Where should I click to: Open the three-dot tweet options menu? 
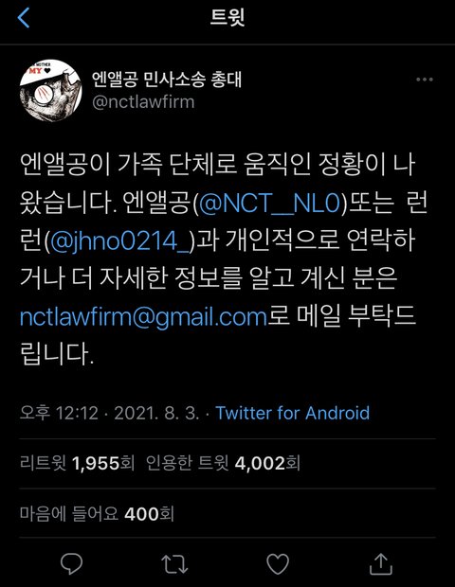point(425,80)
